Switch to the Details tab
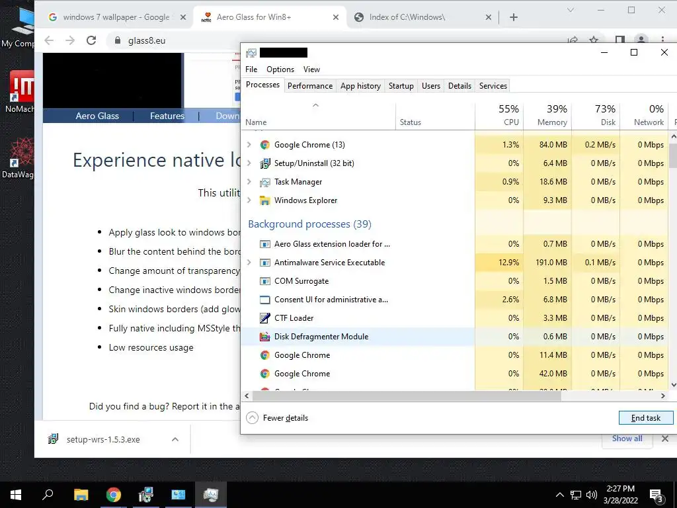 [460, 86]
